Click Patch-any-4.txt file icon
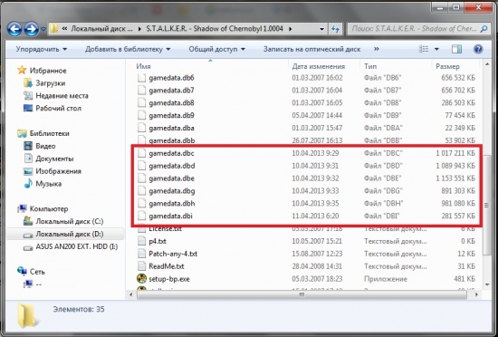The image size is (498, 337). coord(141,254)
